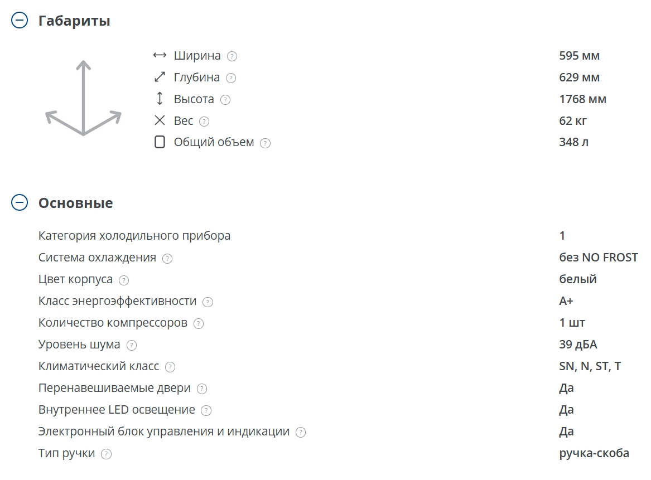This screenshot has height=480, width=651.
Task: Click the dimensions axes illustration
Action: (84, 98)
